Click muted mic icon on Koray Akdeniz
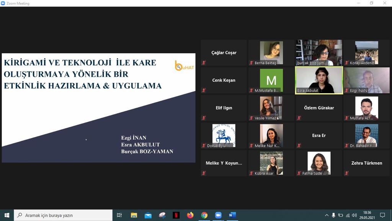This screenshot has height=221, width=392. tap(346, 63)
